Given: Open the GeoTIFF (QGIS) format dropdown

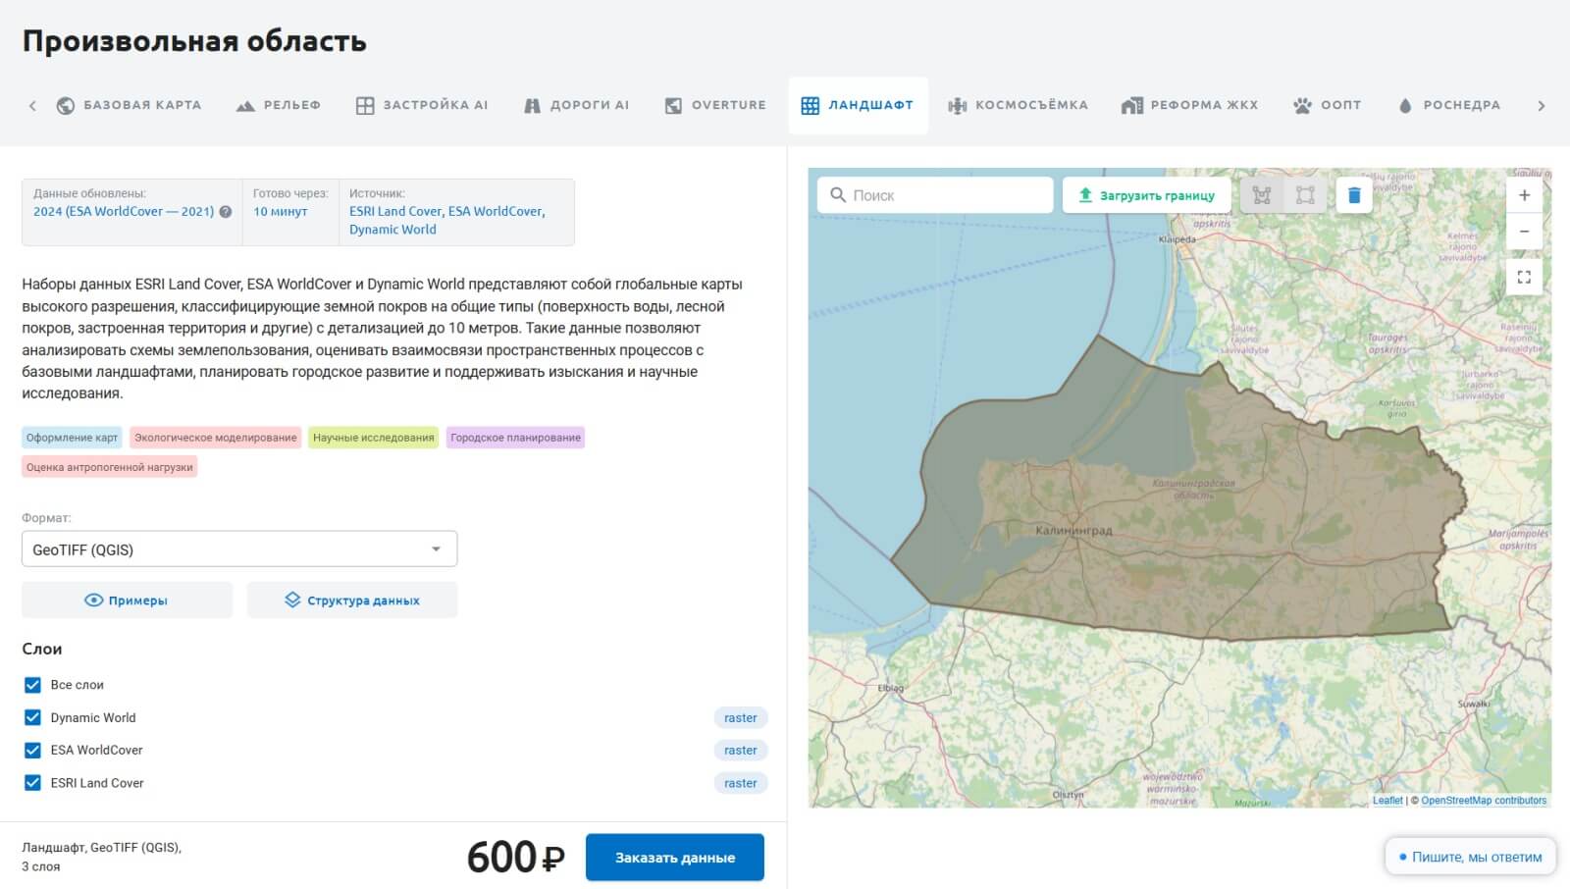Looking at the screenshot, I should 239,549.
